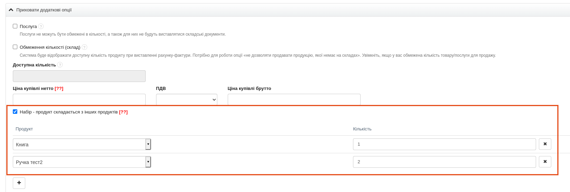The height and width of the screenshot is (192, 570).
Task: Open help icon next to Обмеження кількості
Action: coord(84,47)
